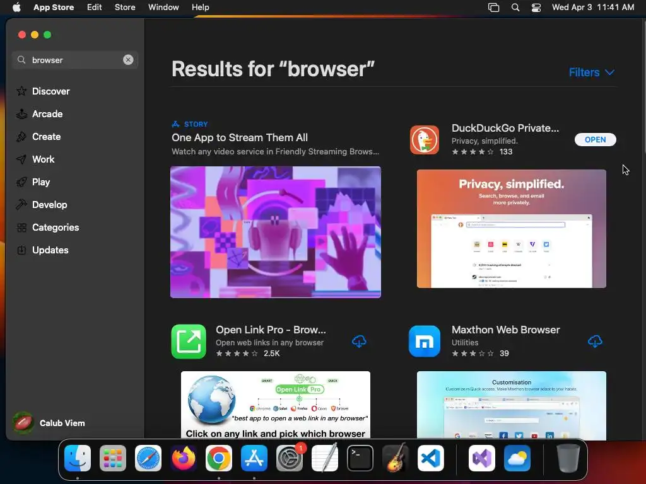Launch Firefox from the Dock
Screen dimensions: 646x484
coord(184,458)
